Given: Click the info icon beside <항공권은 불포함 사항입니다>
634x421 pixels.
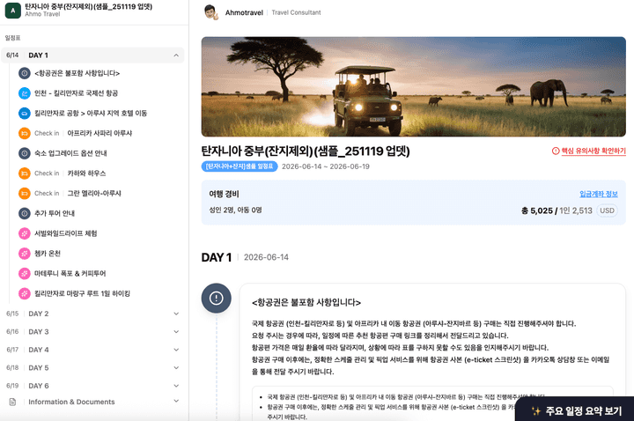Looking at the screenshot, I should [x=25, y=73].
